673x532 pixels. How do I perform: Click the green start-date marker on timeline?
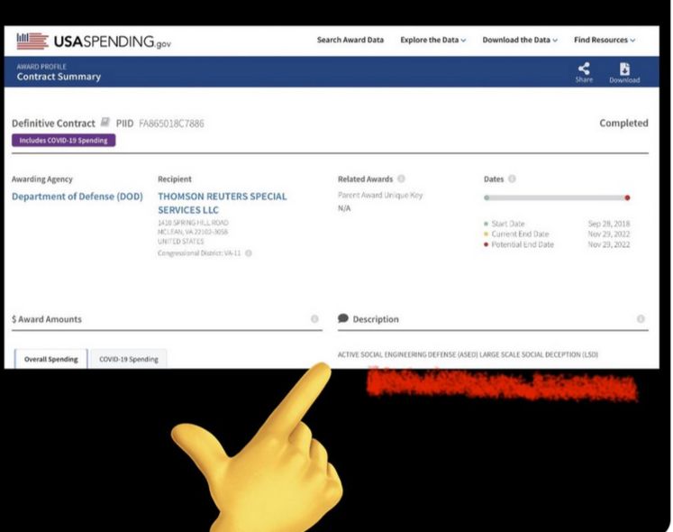tap(487, 197)
